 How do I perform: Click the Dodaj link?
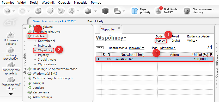[x=160, y=36]
